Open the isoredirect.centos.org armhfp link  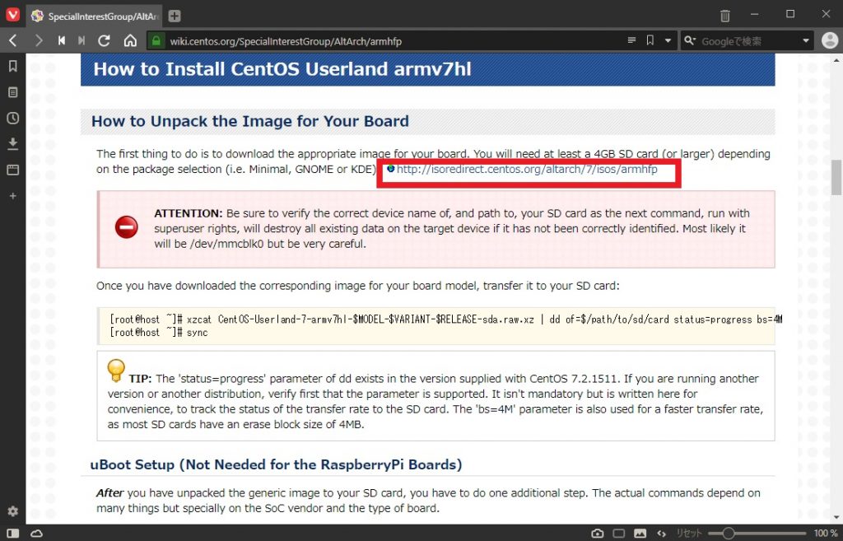(x=527, y=170)
